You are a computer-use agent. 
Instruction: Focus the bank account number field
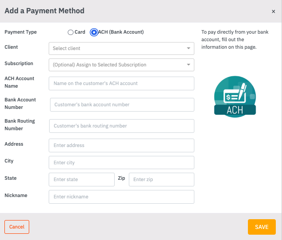pos(122,105)
